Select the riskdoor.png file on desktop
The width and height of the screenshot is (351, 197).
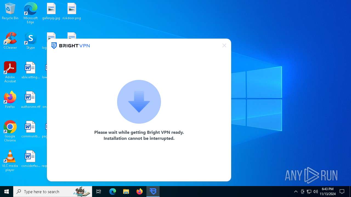pos(72,11)
